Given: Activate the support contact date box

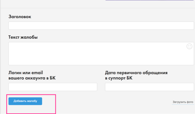Looking at the screenshot, I should pyautogui.click(x=149, y=87).
